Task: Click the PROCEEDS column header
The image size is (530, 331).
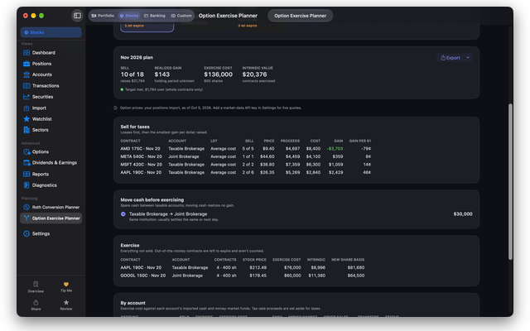Action: point(290,141)
